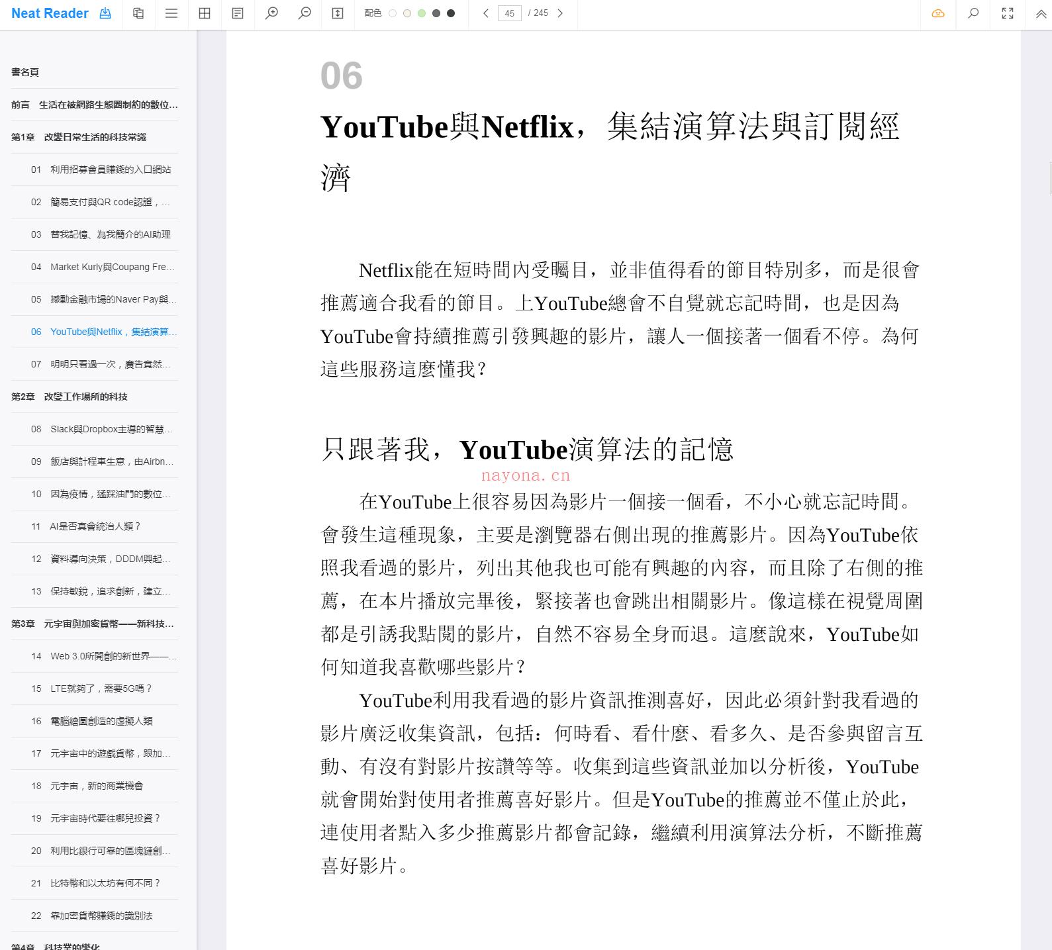
Task: Zoom out with the magnifier minus icon
Action: (x=305, y=13)
